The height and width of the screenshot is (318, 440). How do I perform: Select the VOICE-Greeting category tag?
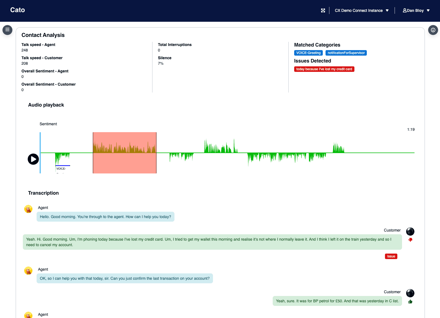(308, 53)
